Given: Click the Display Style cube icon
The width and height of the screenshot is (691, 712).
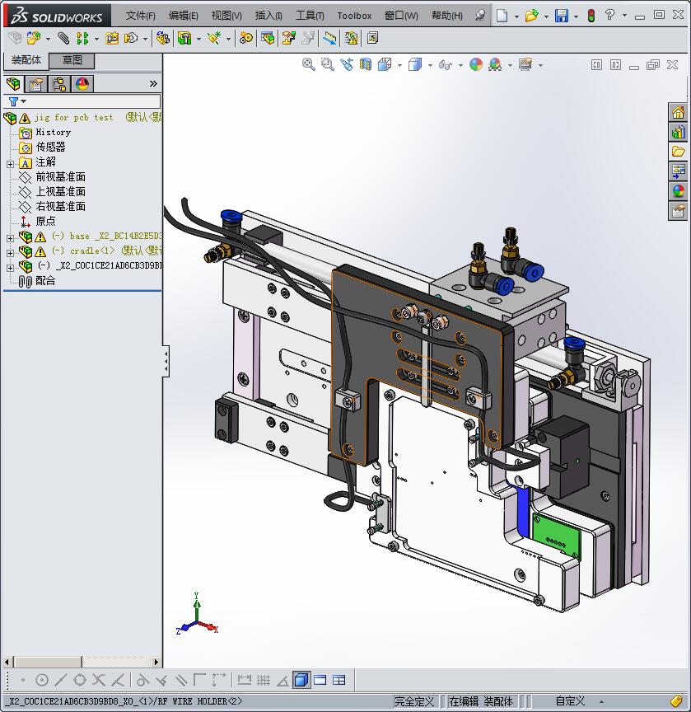Looking at the screenshot, I should (415, 64).
